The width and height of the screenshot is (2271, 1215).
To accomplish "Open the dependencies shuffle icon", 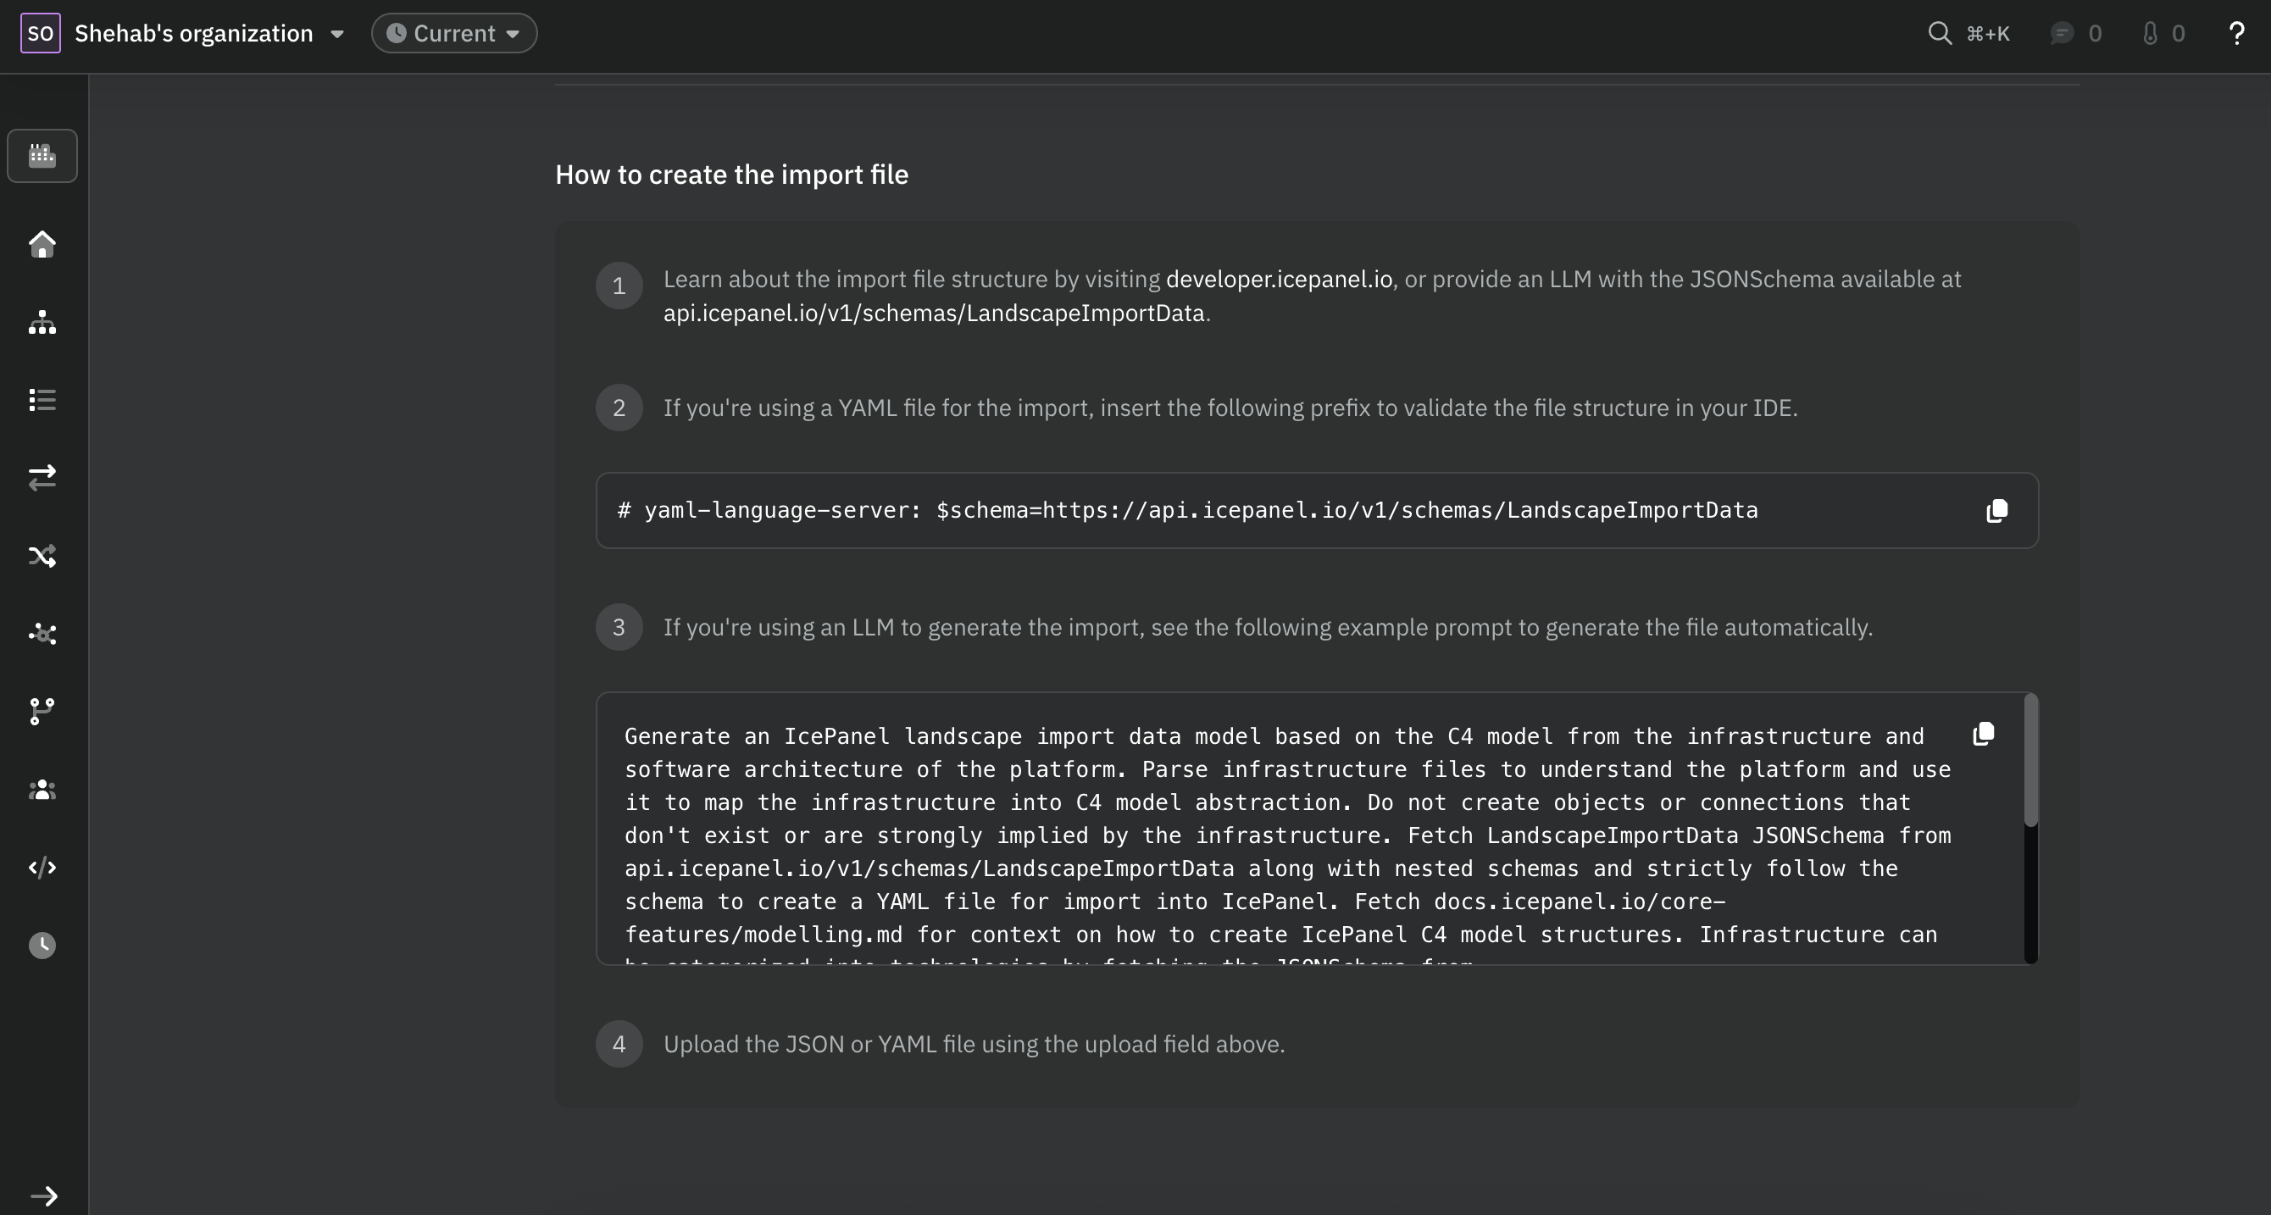I will point(42,556).
